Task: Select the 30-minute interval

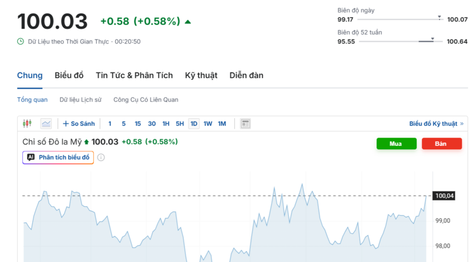Action: (x=152, y=123)
